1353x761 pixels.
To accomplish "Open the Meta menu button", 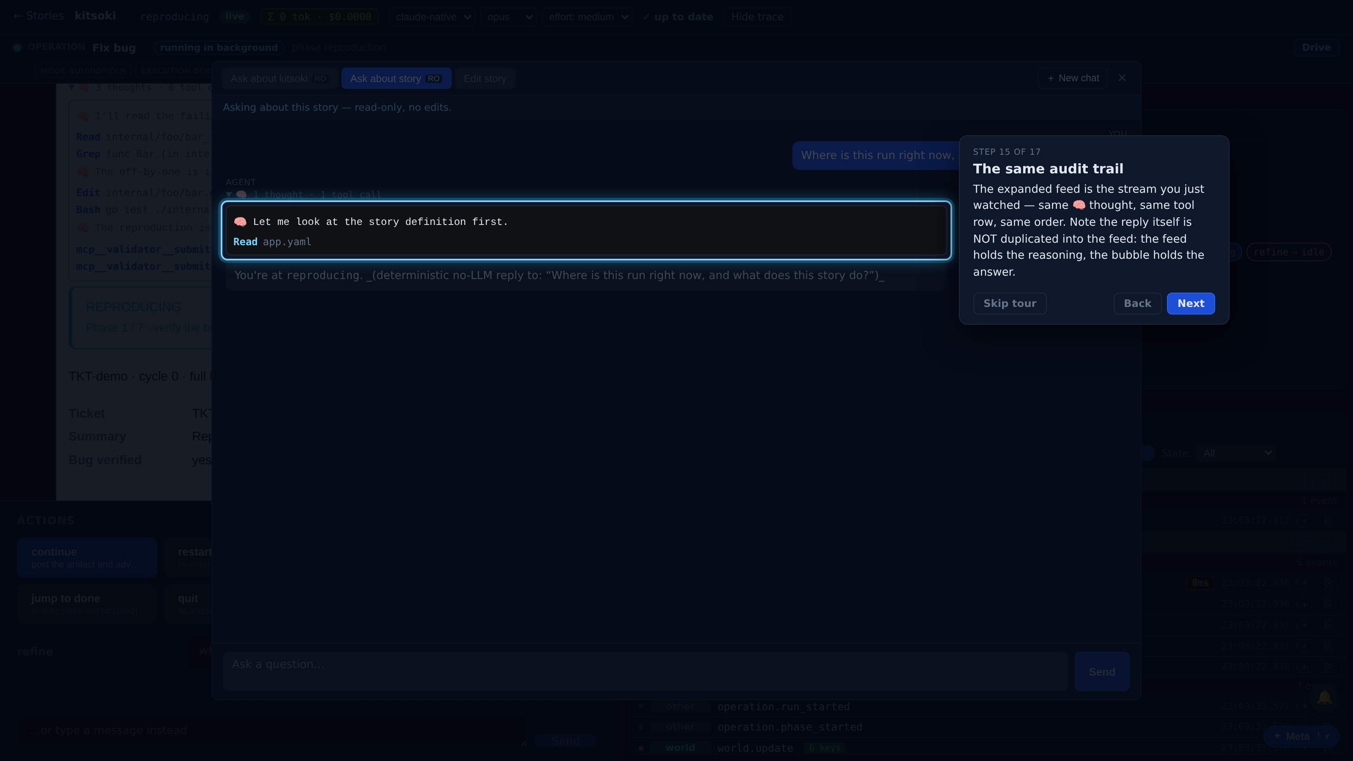I will pyautogui.click(x=1301, y=736).
